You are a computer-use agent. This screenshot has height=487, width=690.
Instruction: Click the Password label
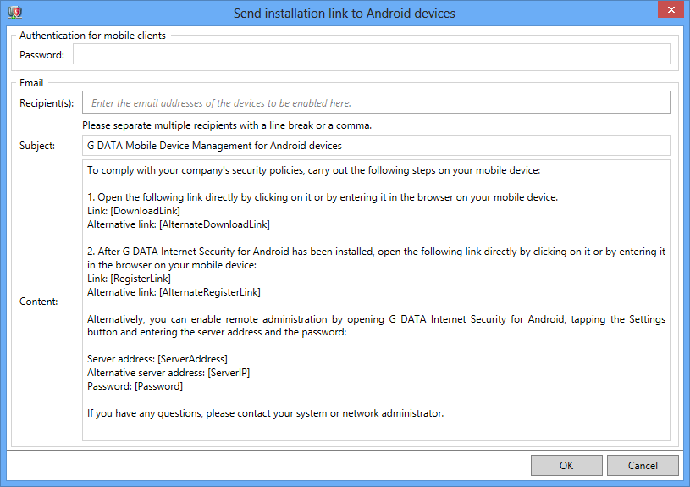click(41, 55)
